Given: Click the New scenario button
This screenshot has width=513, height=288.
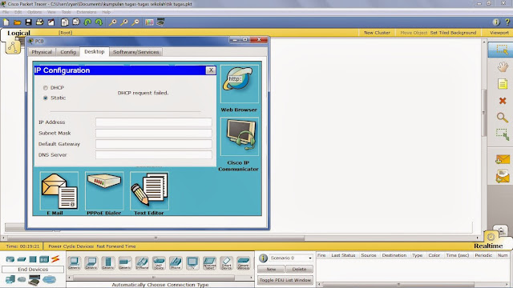Looking at the screenshot, I should [271, 269].
